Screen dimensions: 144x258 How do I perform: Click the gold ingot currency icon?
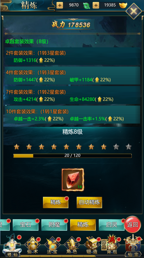click(123, 5)
